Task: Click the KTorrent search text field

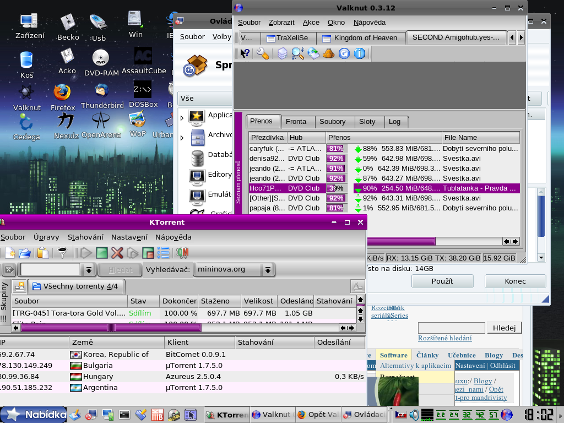Action: click(x=50, y=269)
